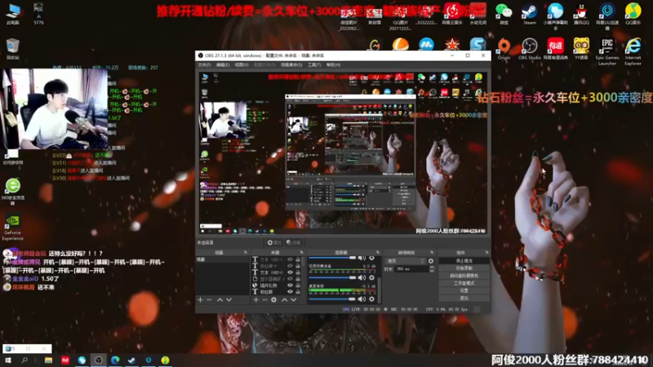Viewport: 653px width, 367px height.
Task: Toggle lock on 显示器捕获 source
Action: pyautogui.click(x=298, y=279)
